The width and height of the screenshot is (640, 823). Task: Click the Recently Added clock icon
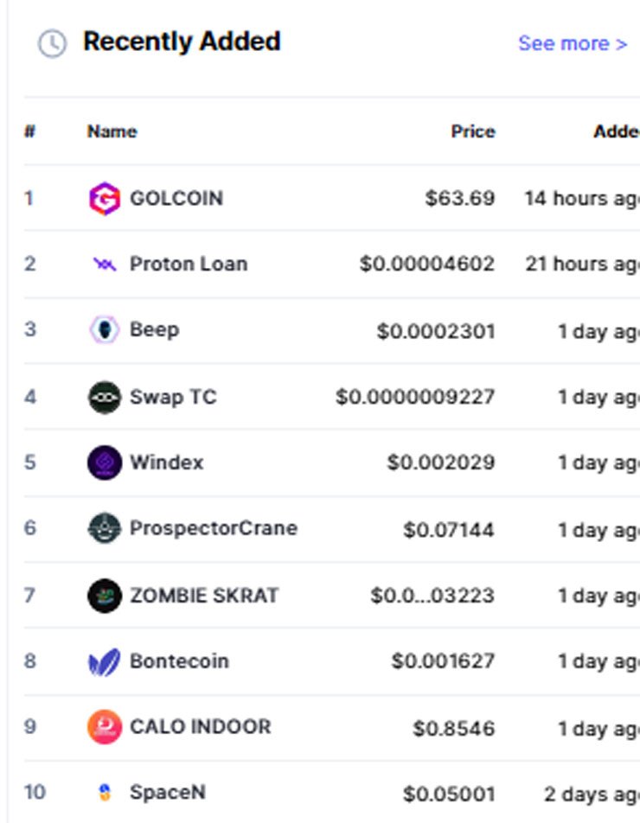52,43
